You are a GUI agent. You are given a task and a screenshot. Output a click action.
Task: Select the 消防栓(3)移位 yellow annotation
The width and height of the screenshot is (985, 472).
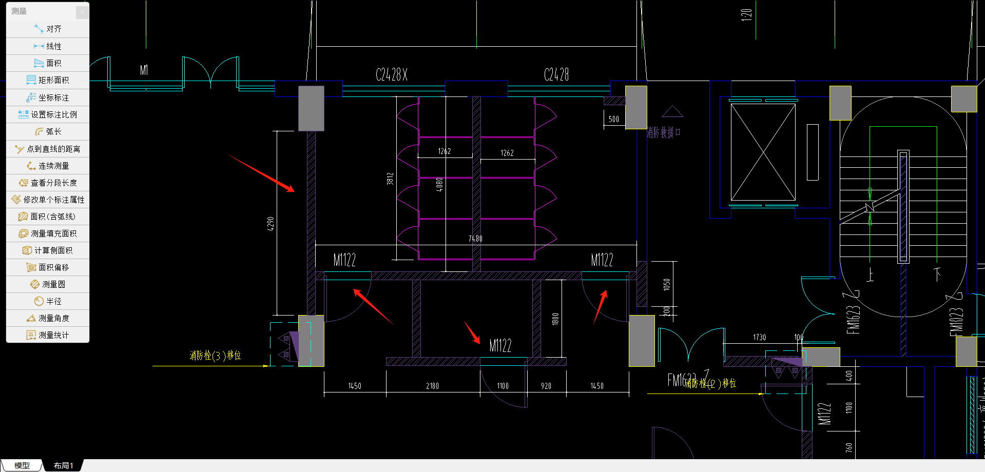pyautogui.click(x=215, y=355)
